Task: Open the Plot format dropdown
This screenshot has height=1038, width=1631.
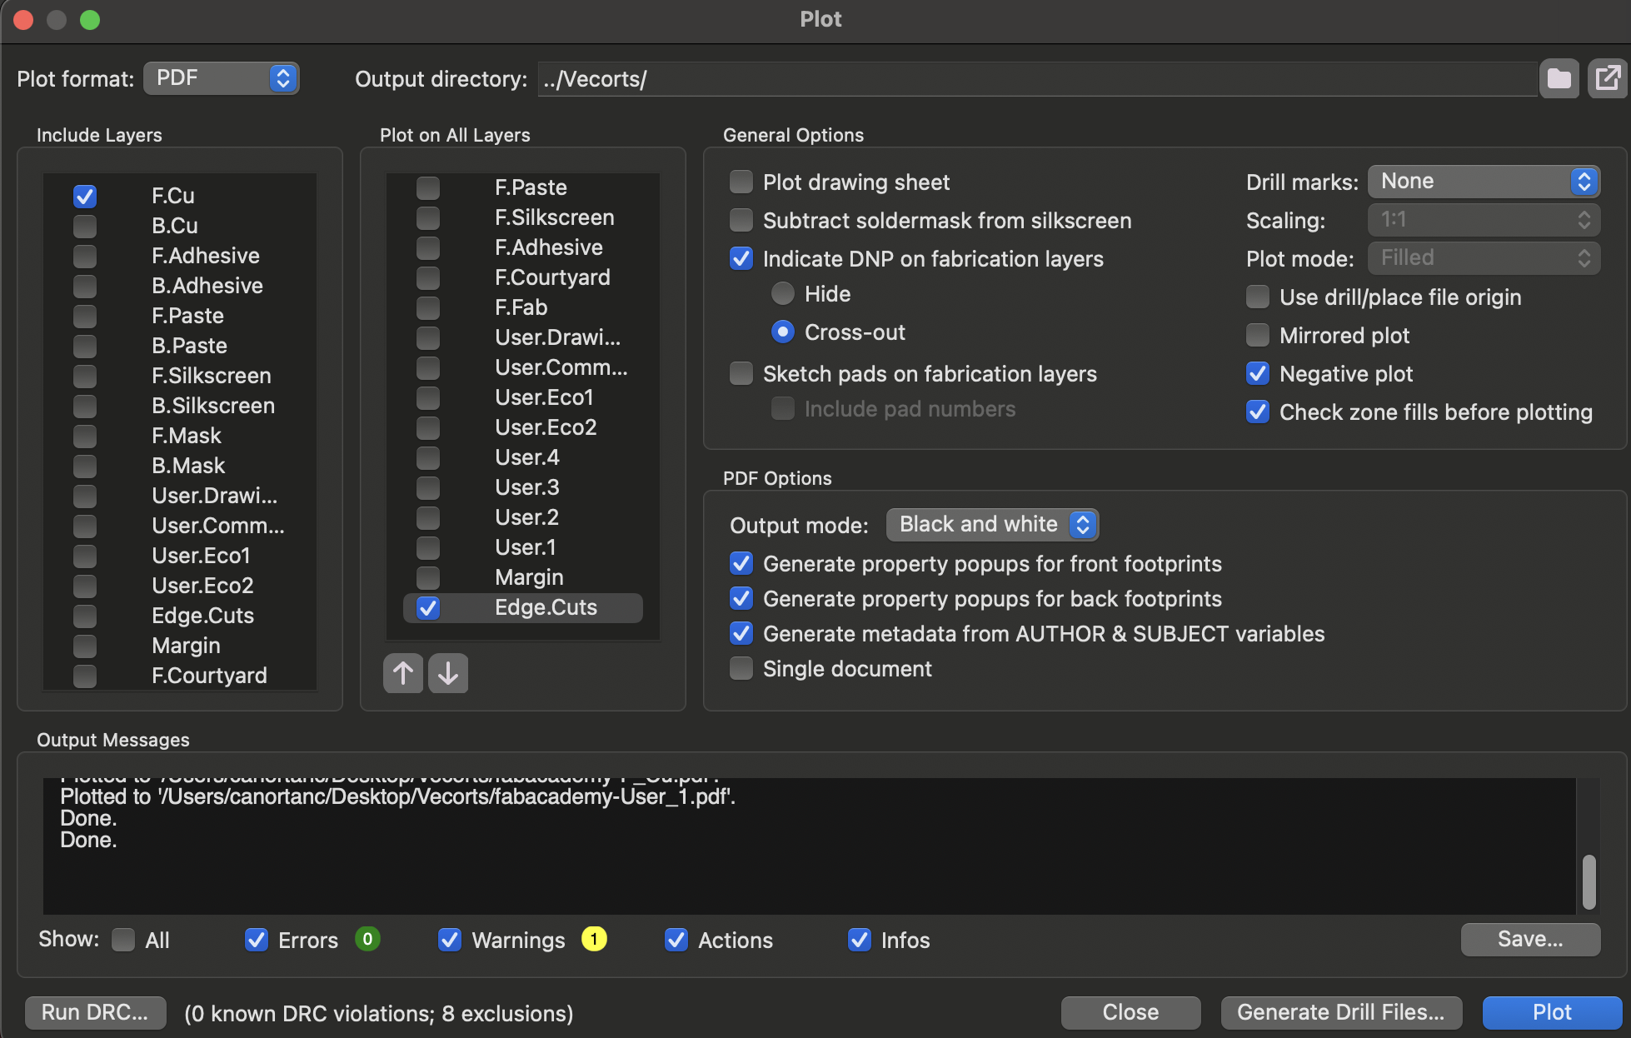Action: [222, 79]
